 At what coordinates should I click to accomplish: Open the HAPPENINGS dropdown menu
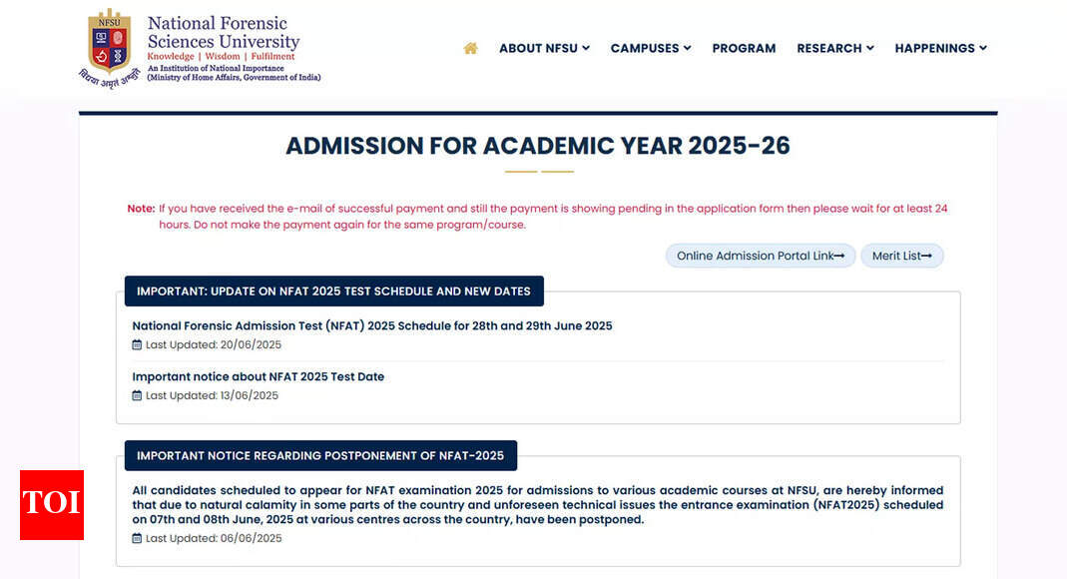940,48
